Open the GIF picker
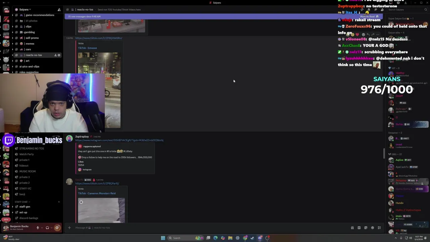 coord(359,228)
